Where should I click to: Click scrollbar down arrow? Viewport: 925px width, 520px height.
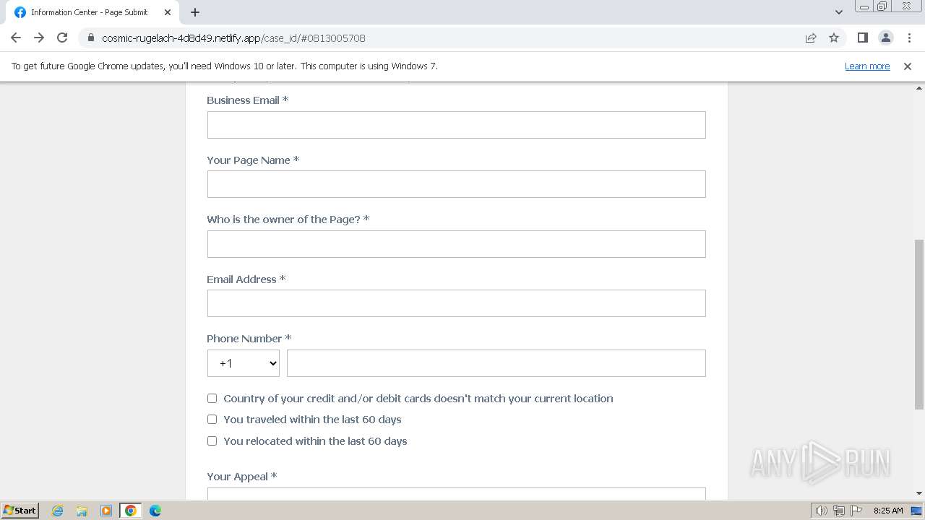918,493
